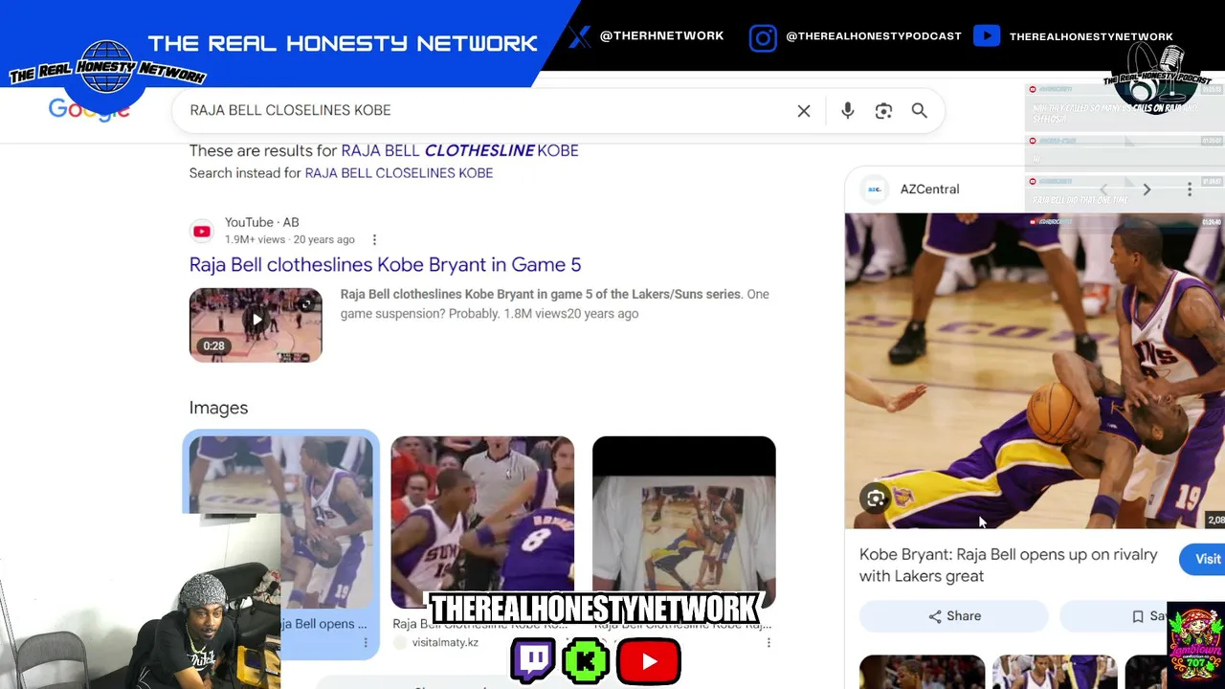Open the YouTube favicon of the first result

[201, 231]
